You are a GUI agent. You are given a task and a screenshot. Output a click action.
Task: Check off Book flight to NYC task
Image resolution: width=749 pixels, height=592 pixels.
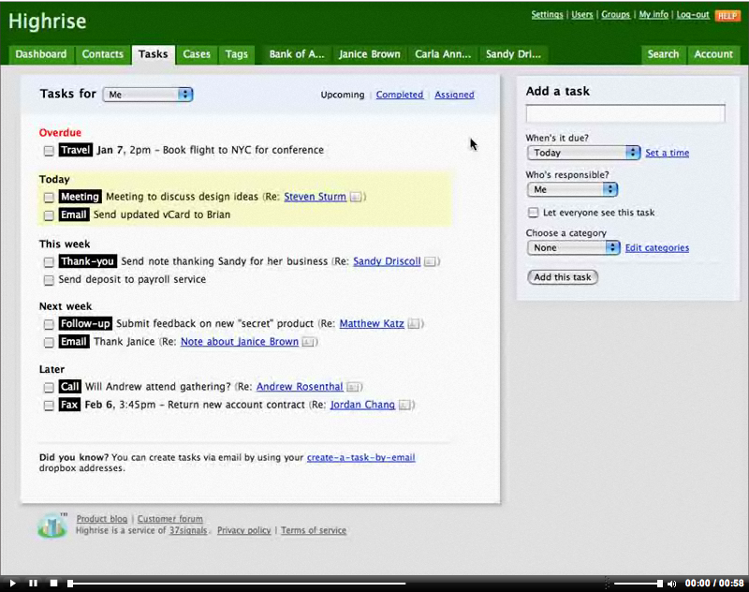[x=49, y=151]
